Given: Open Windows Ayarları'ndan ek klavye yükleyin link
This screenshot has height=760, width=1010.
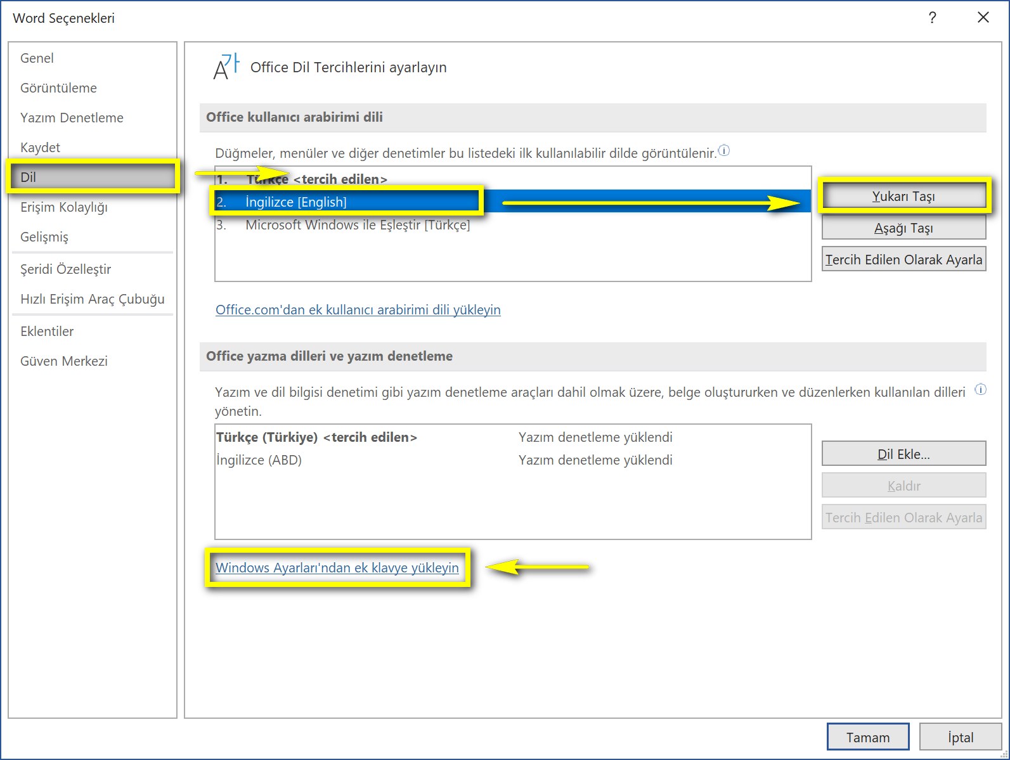Looking at the screenshot, I should tap(337, 568).
